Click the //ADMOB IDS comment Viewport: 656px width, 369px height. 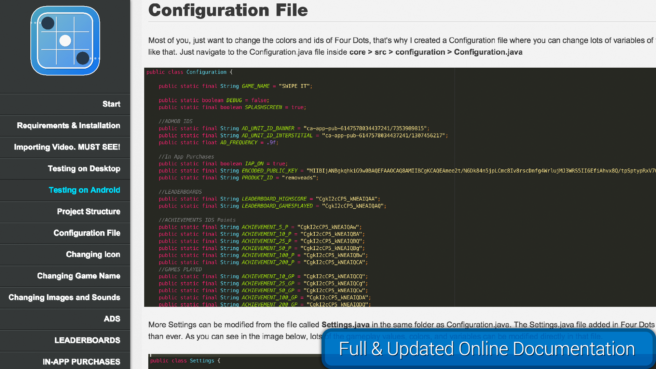pos(176,121)
